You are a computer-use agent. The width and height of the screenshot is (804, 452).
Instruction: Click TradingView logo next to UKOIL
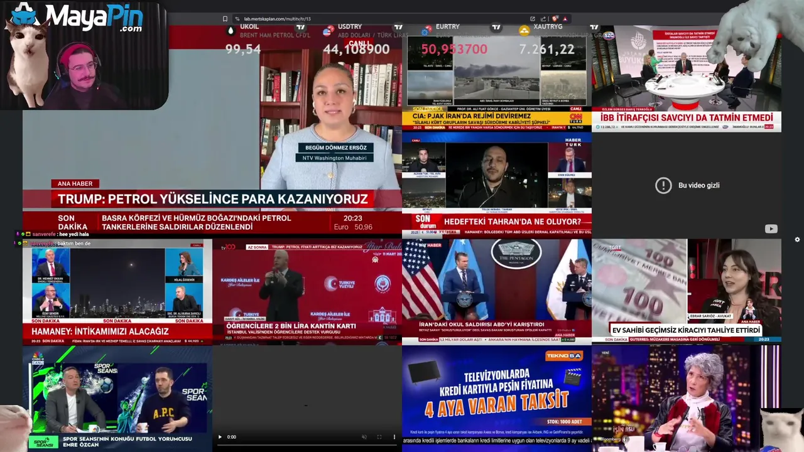[300, 28]
